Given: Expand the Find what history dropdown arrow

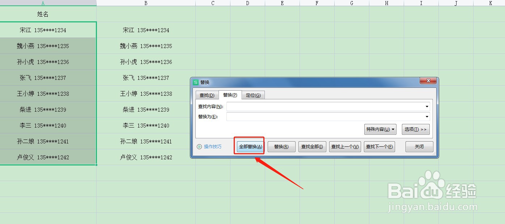Looking at the screenshot, I should click(x=427, y=107).
